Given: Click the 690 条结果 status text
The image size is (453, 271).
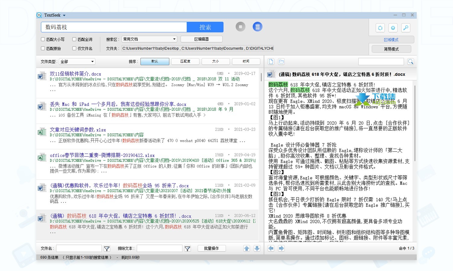Looking at the screenshot, I should click(49, 257).
